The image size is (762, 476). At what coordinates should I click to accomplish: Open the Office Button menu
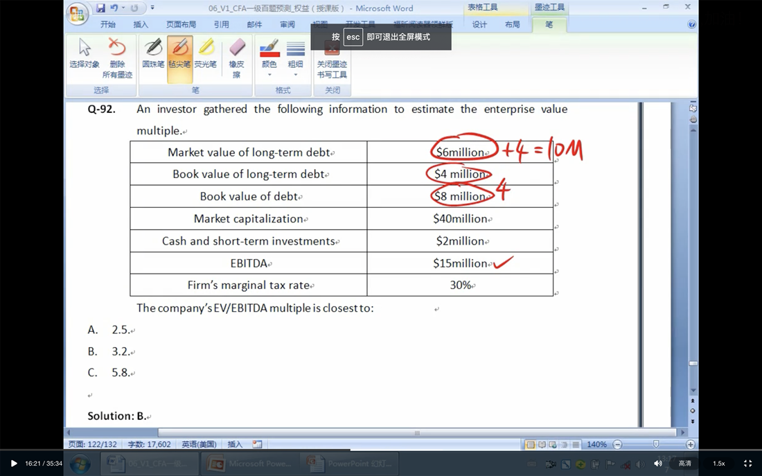pyautogui.click(x=78, y=13)
